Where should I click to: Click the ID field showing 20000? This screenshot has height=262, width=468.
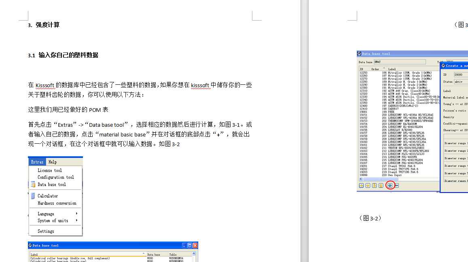461,74
